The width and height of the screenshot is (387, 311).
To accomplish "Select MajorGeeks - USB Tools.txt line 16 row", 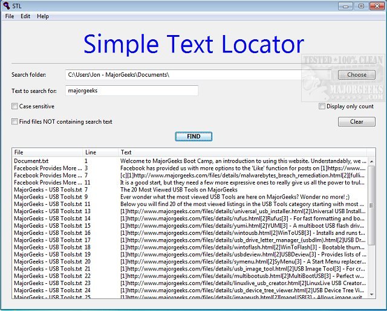I will click(x=189, y=232).
